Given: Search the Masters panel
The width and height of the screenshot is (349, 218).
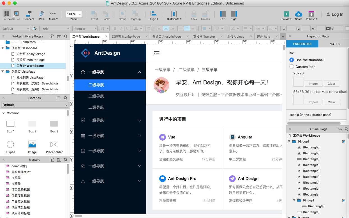Looking at the screenshot, I should pos(66,160).
